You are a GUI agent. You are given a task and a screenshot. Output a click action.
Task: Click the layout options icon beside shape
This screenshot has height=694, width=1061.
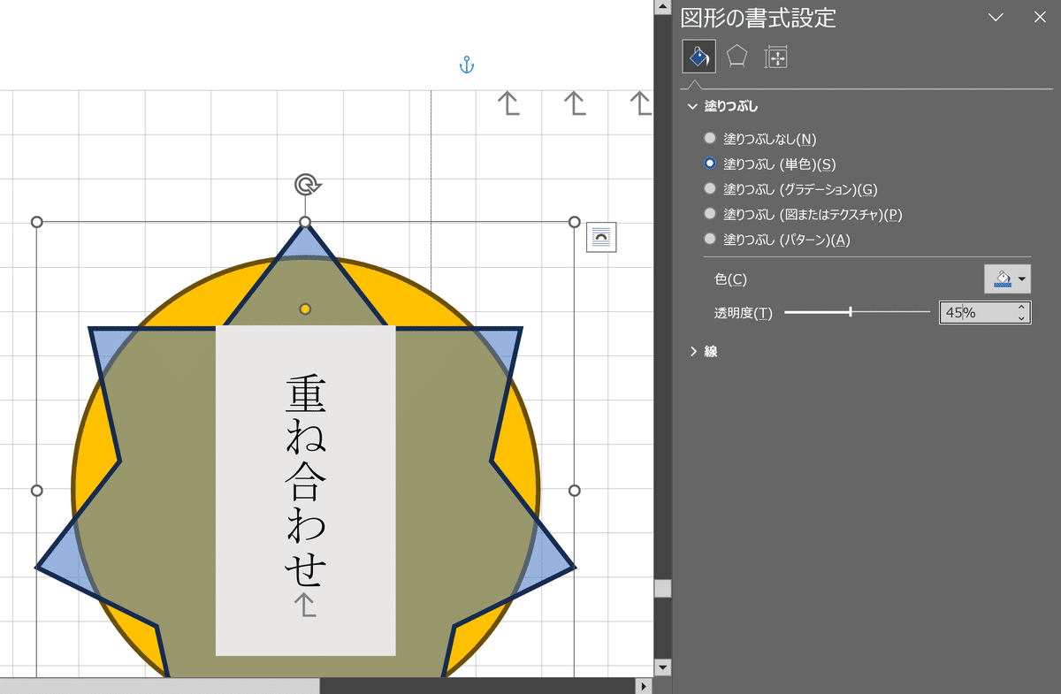(601, 237)
